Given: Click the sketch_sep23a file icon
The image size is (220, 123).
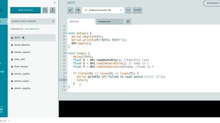Looking at the screenshot, I should (x=12, y=52).
